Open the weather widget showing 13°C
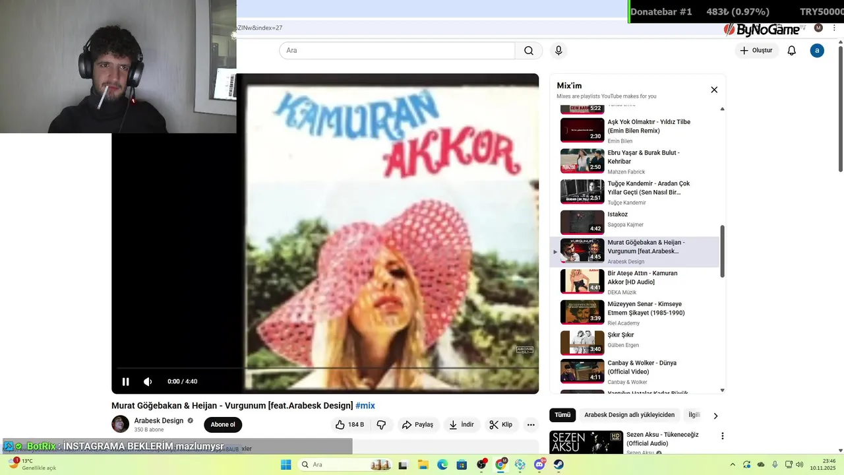This screenshot has height=475, width=844. pyautogui.click(x=30, y=464)
